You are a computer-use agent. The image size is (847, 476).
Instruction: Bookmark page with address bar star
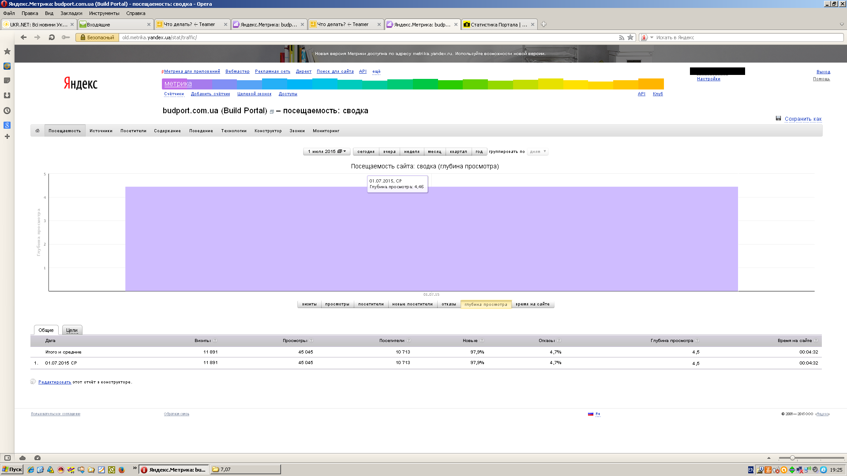(x=630, y=37)
